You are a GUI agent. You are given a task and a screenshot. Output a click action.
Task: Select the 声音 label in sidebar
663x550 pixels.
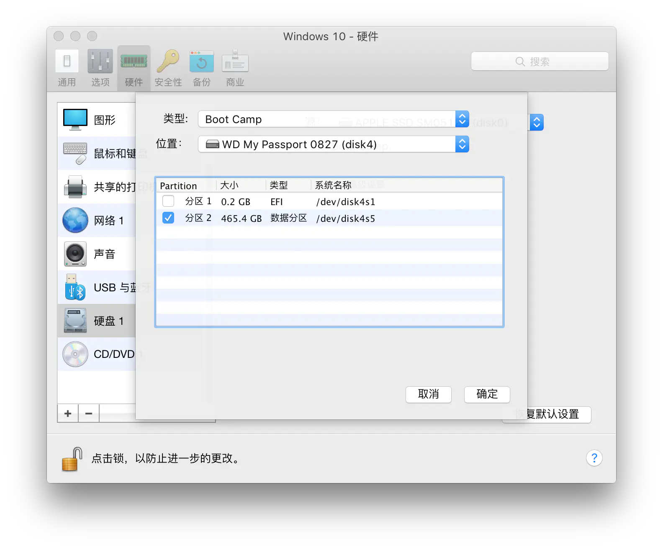click(105, 254)
